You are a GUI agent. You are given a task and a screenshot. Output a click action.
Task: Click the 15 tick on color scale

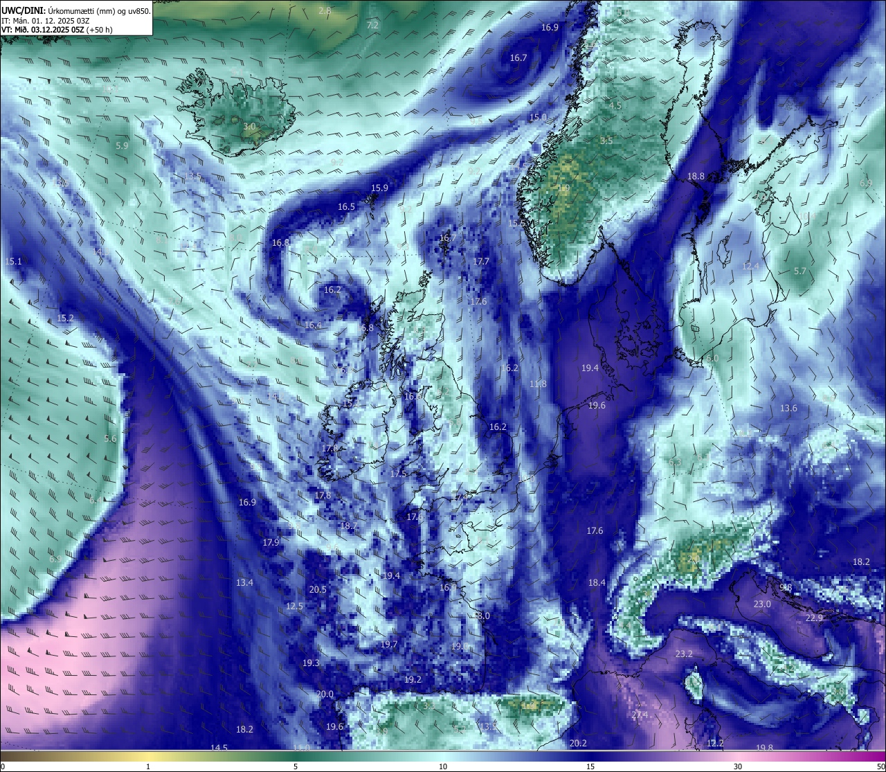[590, 766]
